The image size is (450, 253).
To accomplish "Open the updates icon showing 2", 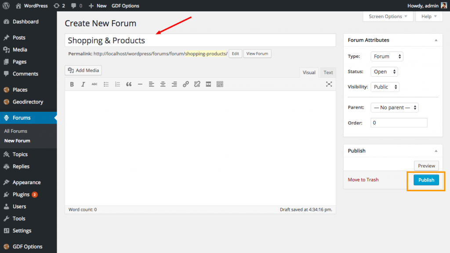I will pos(59,6).
